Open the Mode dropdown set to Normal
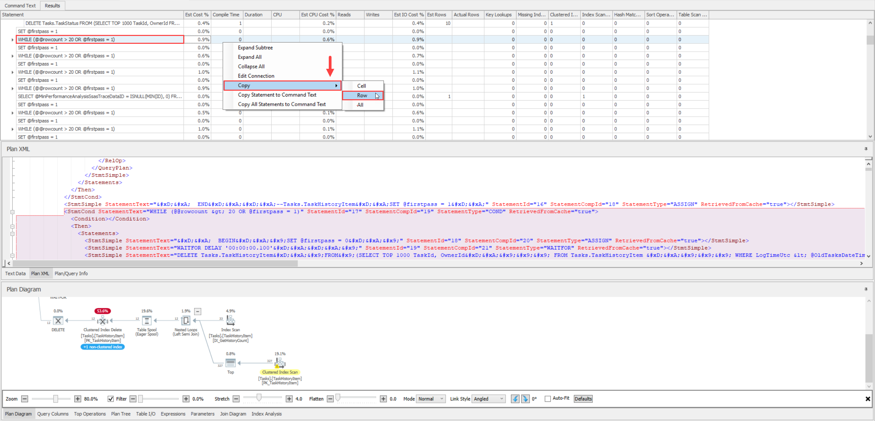 [x=430, y=399]
